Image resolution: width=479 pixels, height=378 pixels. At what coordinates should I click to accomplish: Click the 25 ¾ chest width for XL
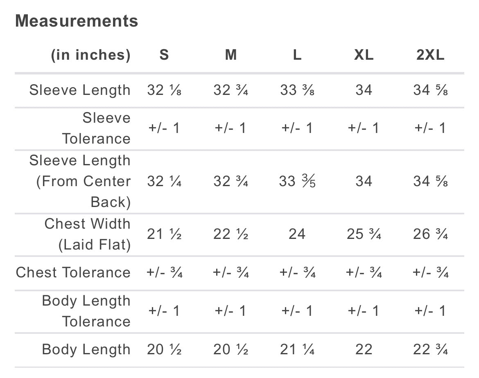[x=364, y=234]
